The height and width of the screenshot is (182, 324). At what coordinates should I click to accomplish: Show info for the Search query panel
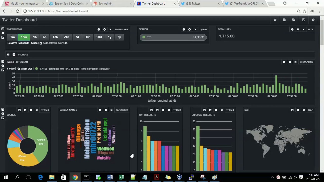[x=184, y=29]
